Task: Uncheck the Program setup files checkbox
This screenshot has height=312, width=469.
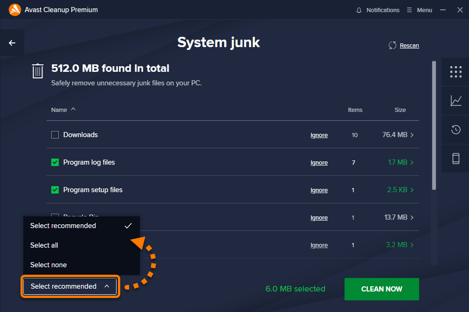Action: point(55,190)
